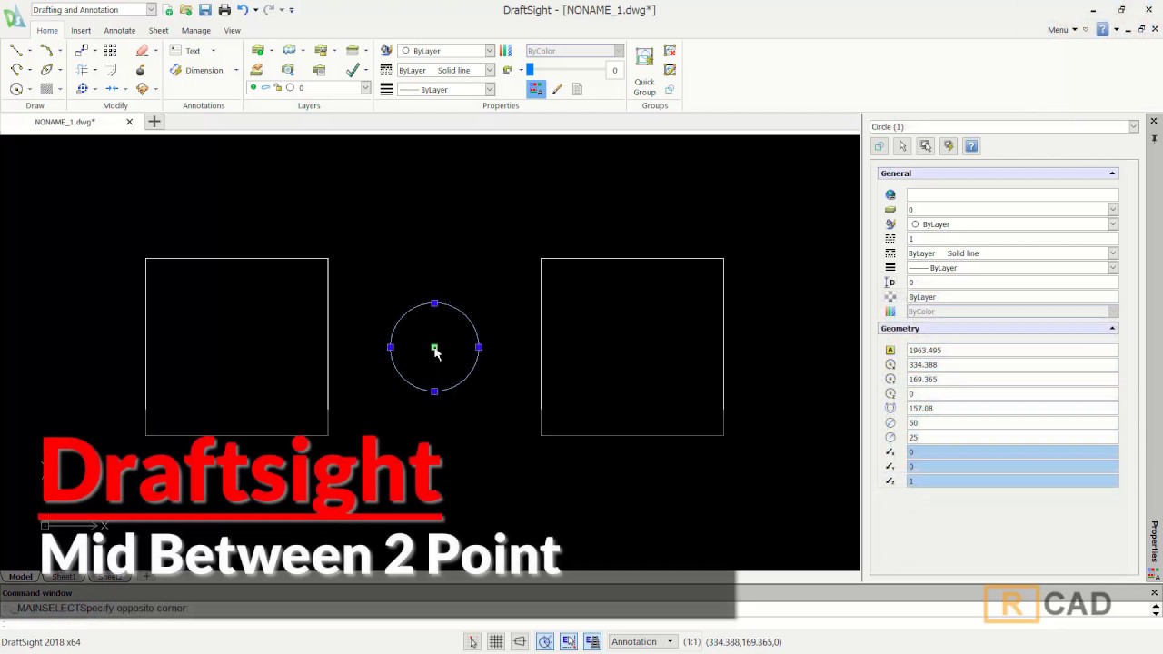1163x654 pixels.
Task: Click the select-entities cursor icon in Properties panel
Action: point(902,146)
